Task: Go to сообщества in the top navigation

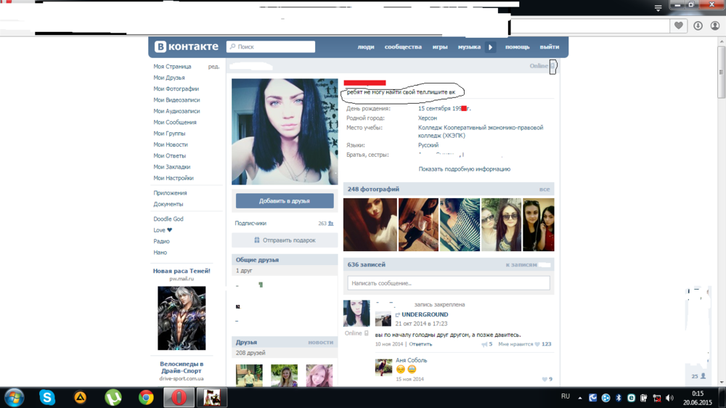Action: (403, 47)
